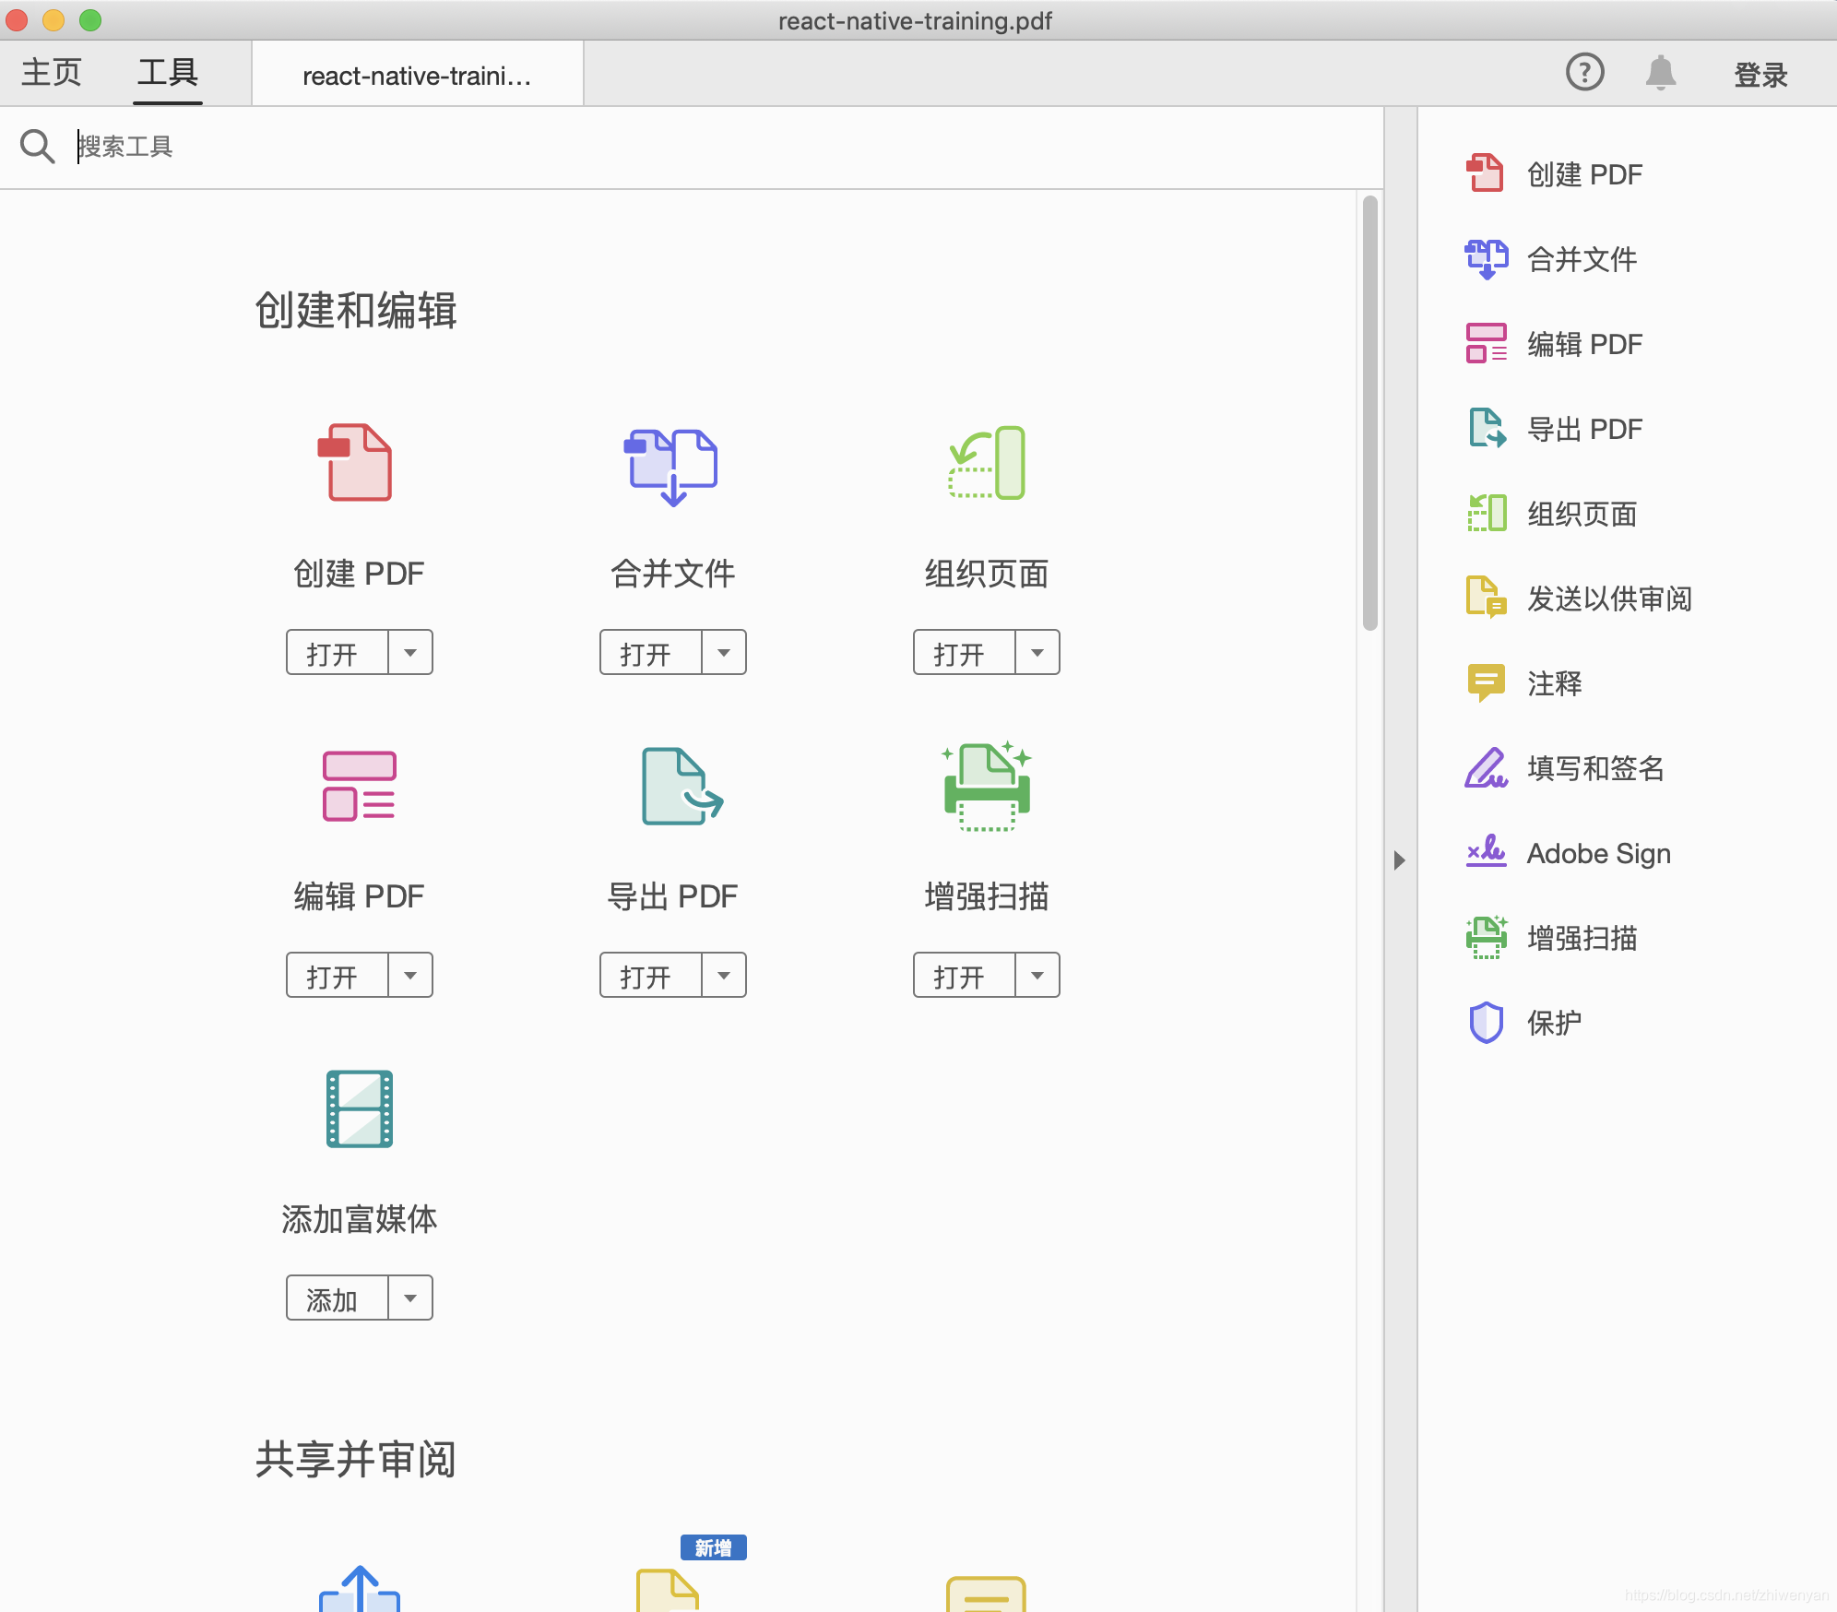Click the Organize Pages (组织页面) large icon
This screenshot has width=1837, height=1612.
pos(987,462)
